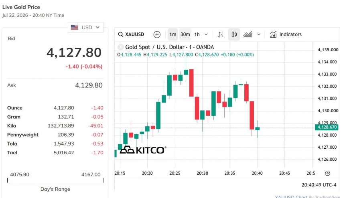The image size is (341, 198).
Task: Click the XAUUSD symbol search magnifier
Action: 120,34
